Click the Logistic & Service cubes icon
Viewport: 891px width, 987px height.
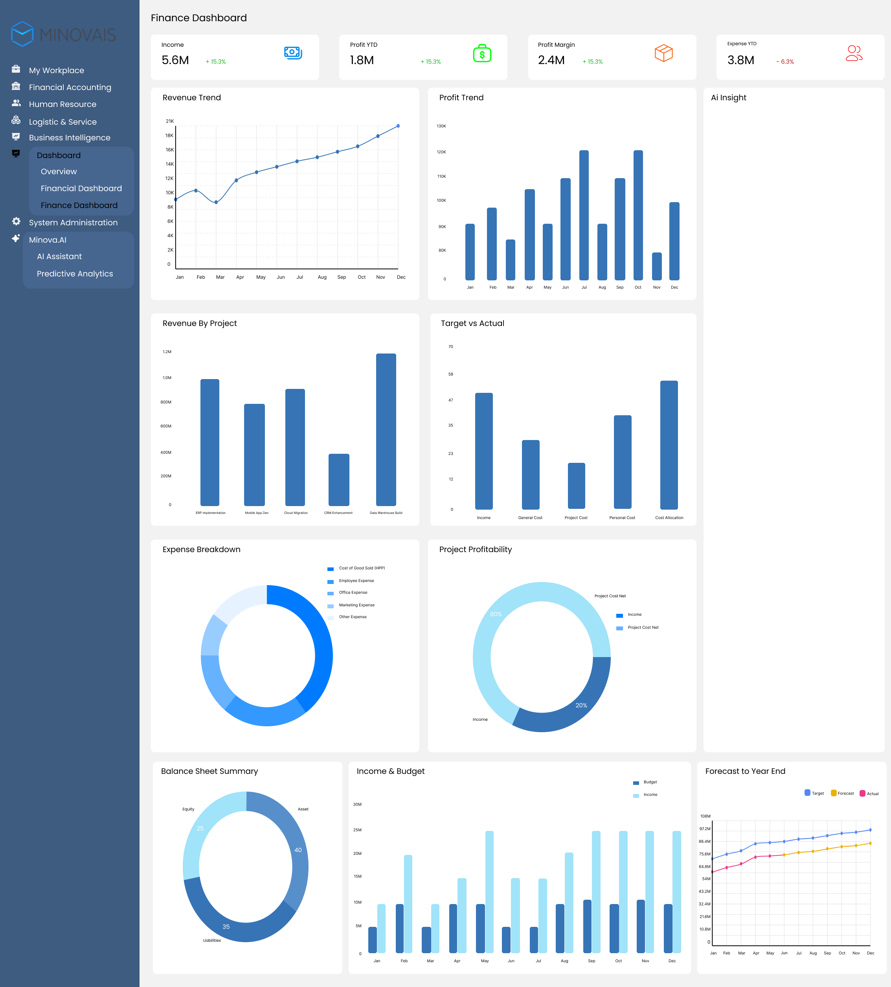point(16,120)
